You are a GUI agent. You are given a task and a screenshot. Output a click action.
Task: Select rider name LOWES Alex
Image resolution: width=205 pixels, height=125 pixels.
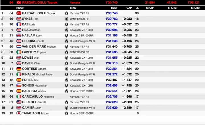(30, 58)
